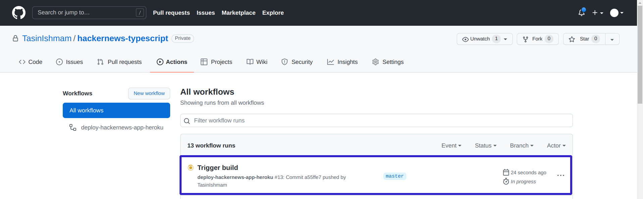Viewport: 643px width, 199px height.
Task: Open the Actor filter dropdown
Action: 556,145
